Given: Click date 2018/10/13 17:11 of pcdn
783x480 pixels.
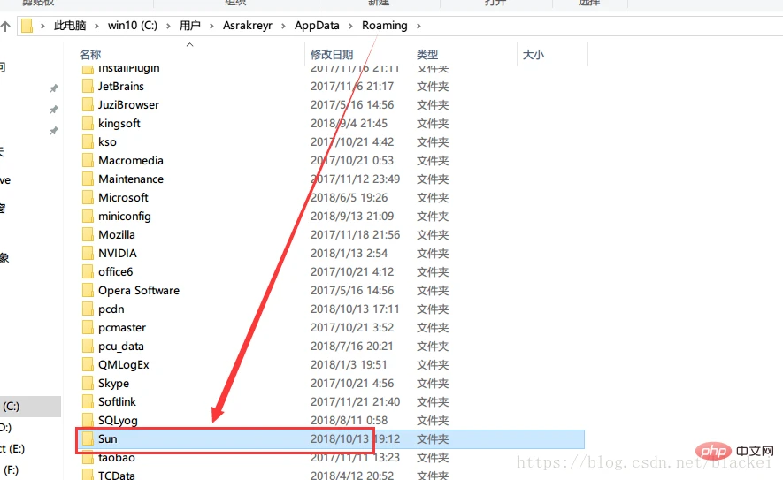Looking at the screenshot, I should (355, 309).
